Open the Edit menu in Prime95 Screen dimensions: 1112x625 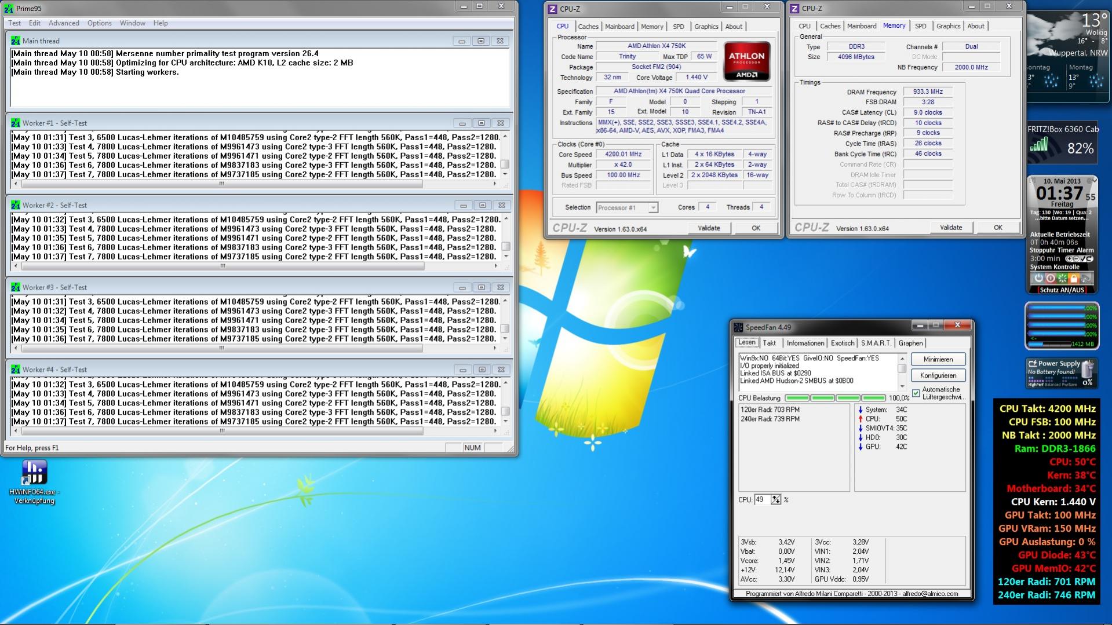(x=35, y=23)
